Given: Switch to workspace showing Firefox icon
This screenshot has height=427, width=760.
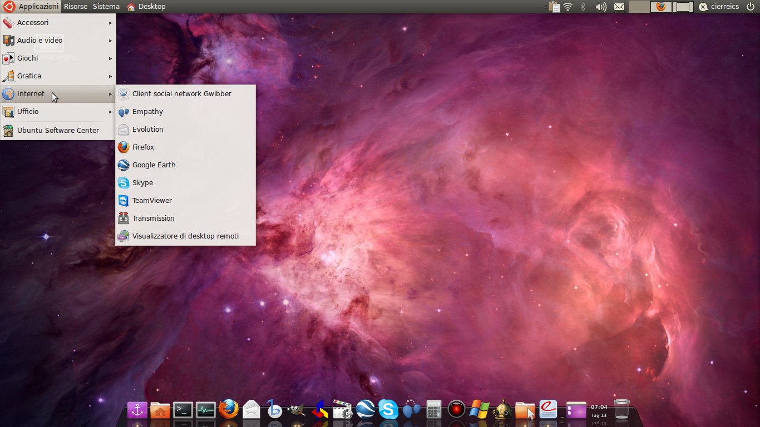Looking at the screenshot, I should point(661,7).
